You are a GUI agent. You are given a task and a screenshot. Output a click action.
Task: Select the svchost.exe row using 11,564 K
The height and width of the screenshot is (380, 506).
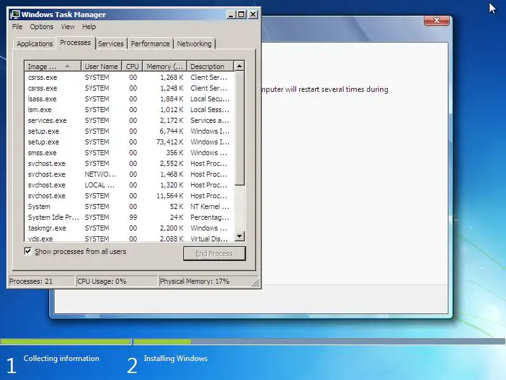(129, 196)
